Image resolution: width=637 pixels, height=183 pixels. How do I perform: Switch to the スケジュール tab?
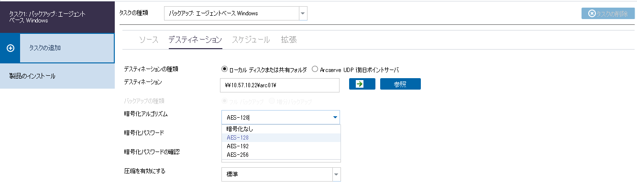(x=251, y=40)
